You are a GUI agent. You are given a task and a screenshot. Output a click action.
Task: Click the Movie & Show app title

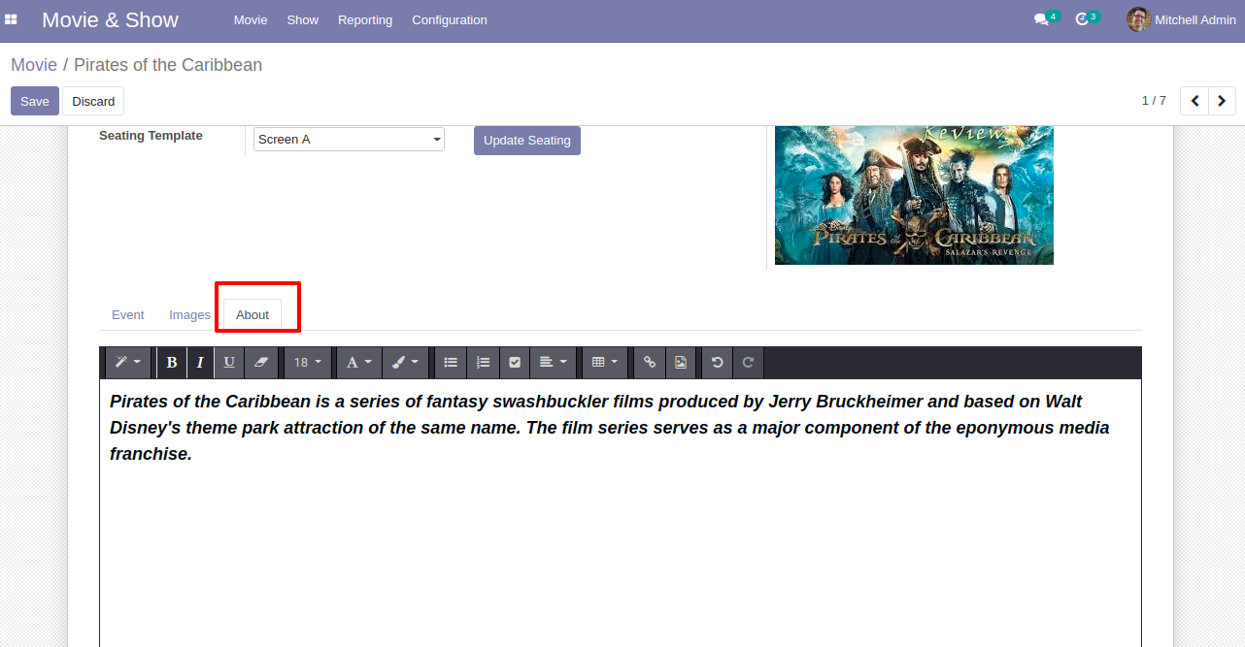pos(110,19)
